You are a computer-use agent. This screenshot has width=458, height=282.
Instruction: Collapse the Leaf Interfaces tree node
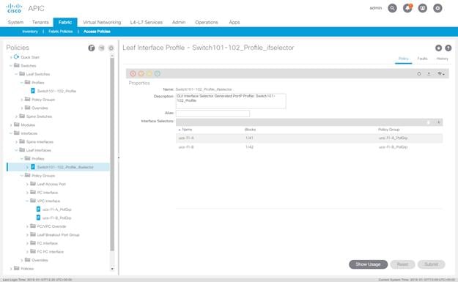point(16,150)
